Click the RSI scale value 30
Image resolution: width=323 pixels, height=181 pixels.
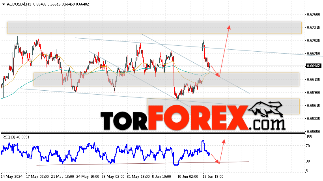[x=308, y=161]
